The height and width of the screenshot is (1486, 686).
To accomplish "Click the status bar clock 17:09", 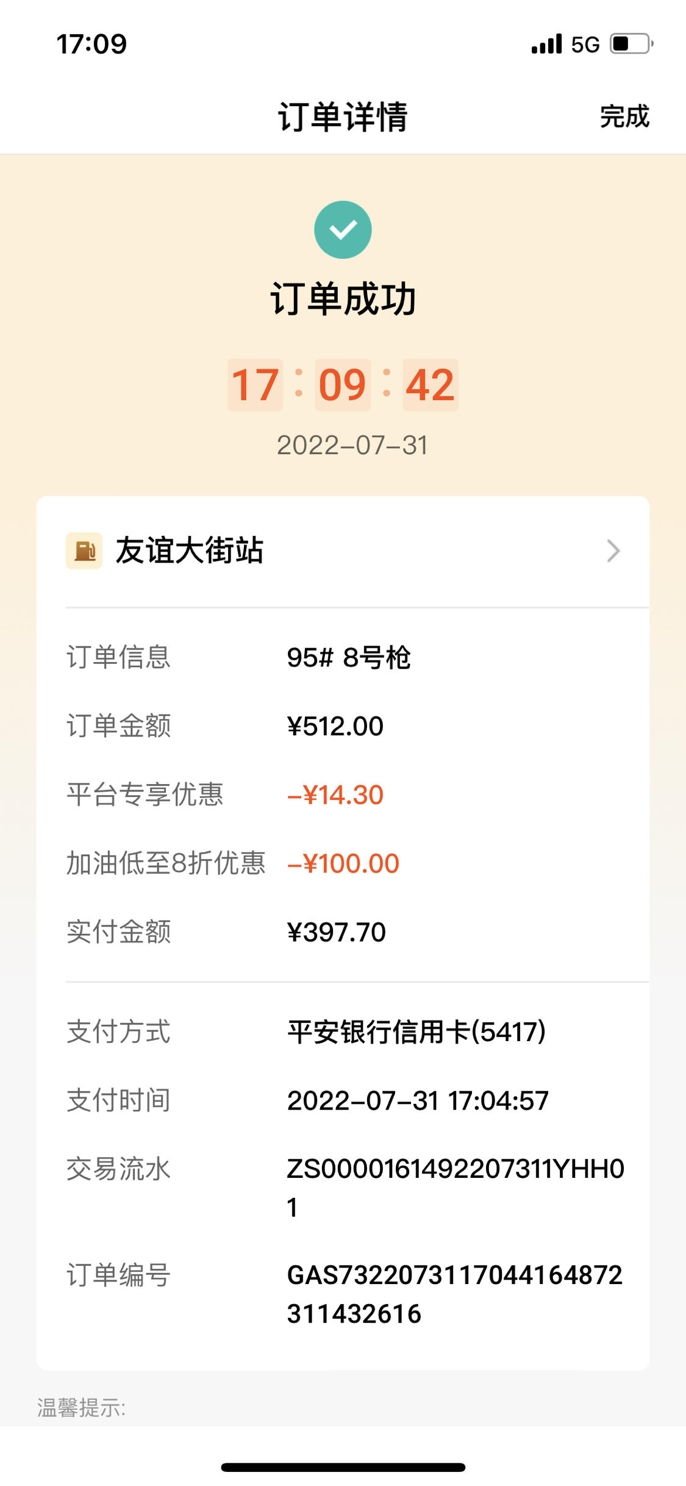I will point(91,44).
